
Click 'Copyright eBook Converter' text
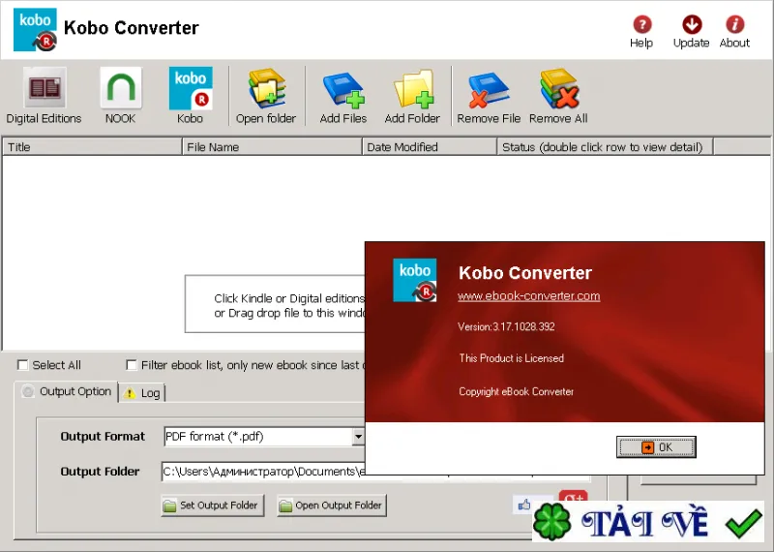(517, 391)
